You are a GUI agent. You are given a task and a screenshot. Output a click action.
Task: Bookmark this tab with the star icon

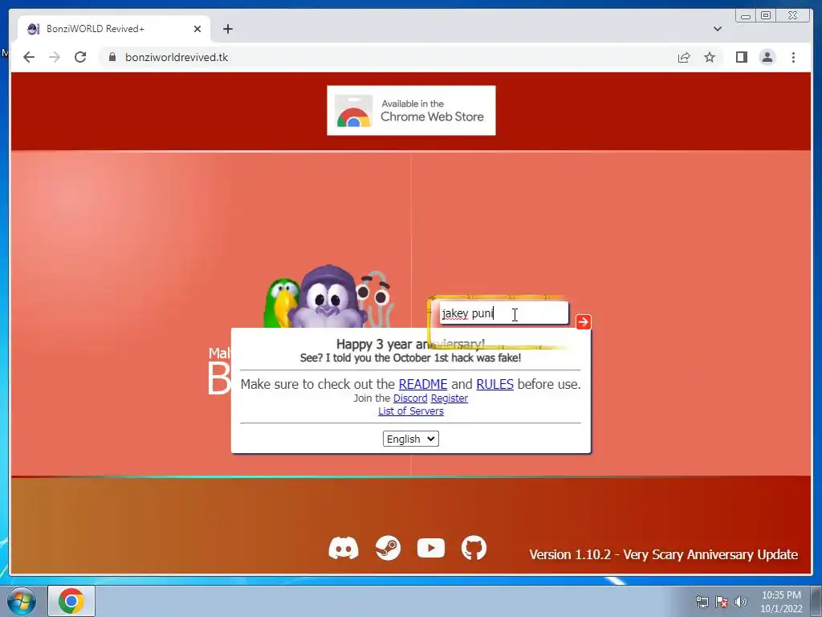point(710,57)
